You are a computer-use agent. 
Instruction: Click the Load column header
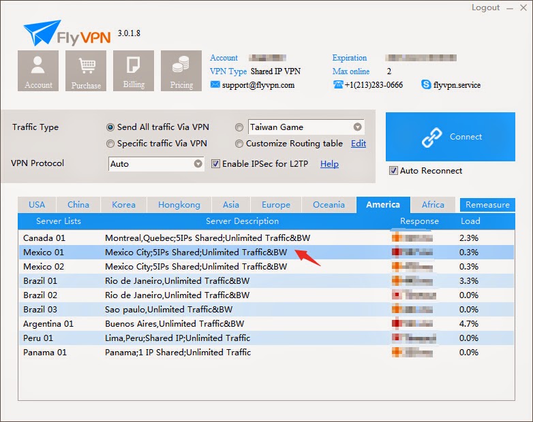[x=470, y=221]
